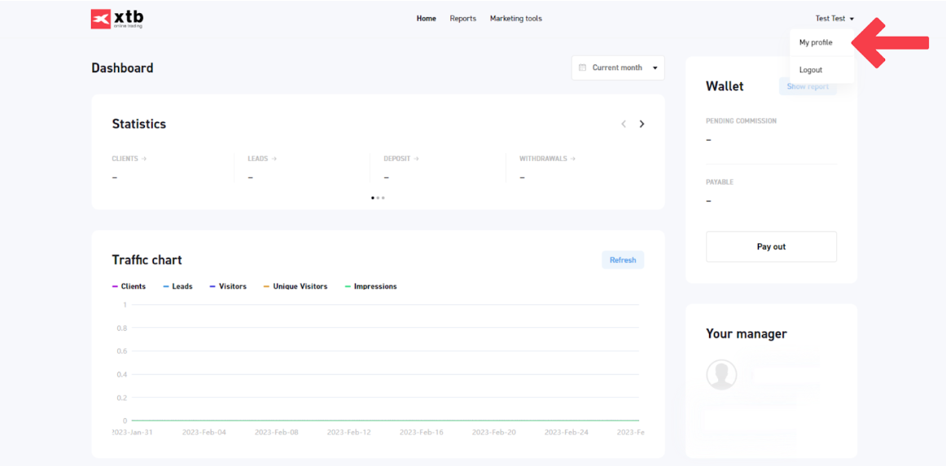Click the manager avatar icon

(x=721, y=375)
